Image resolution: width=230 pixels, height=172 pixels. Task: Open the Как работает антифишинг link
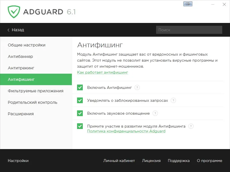pyautogui.click(x=102, y=73)
